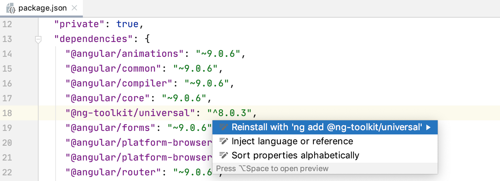Viewport: 500px width, 181px height.
Task: Collapse the dependencies block fold marker
Action: [x=38, y=40]
